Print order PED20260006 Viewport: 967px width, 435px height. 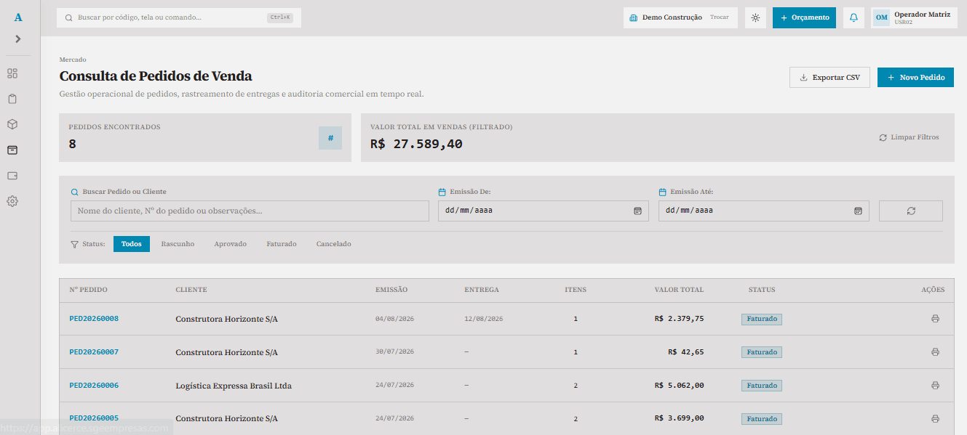click(x=935, y=386)
